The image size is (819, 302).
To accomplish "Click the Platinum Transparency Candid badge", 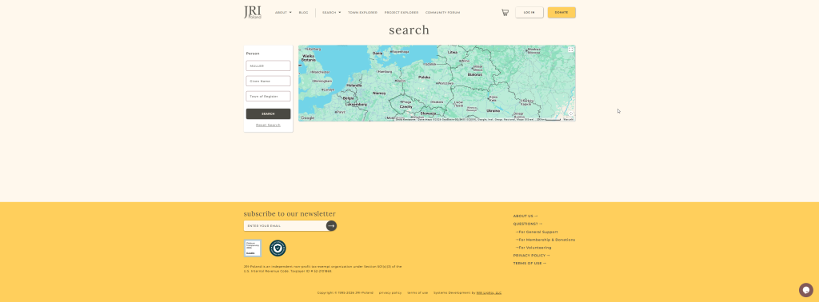I will point(253,248).
